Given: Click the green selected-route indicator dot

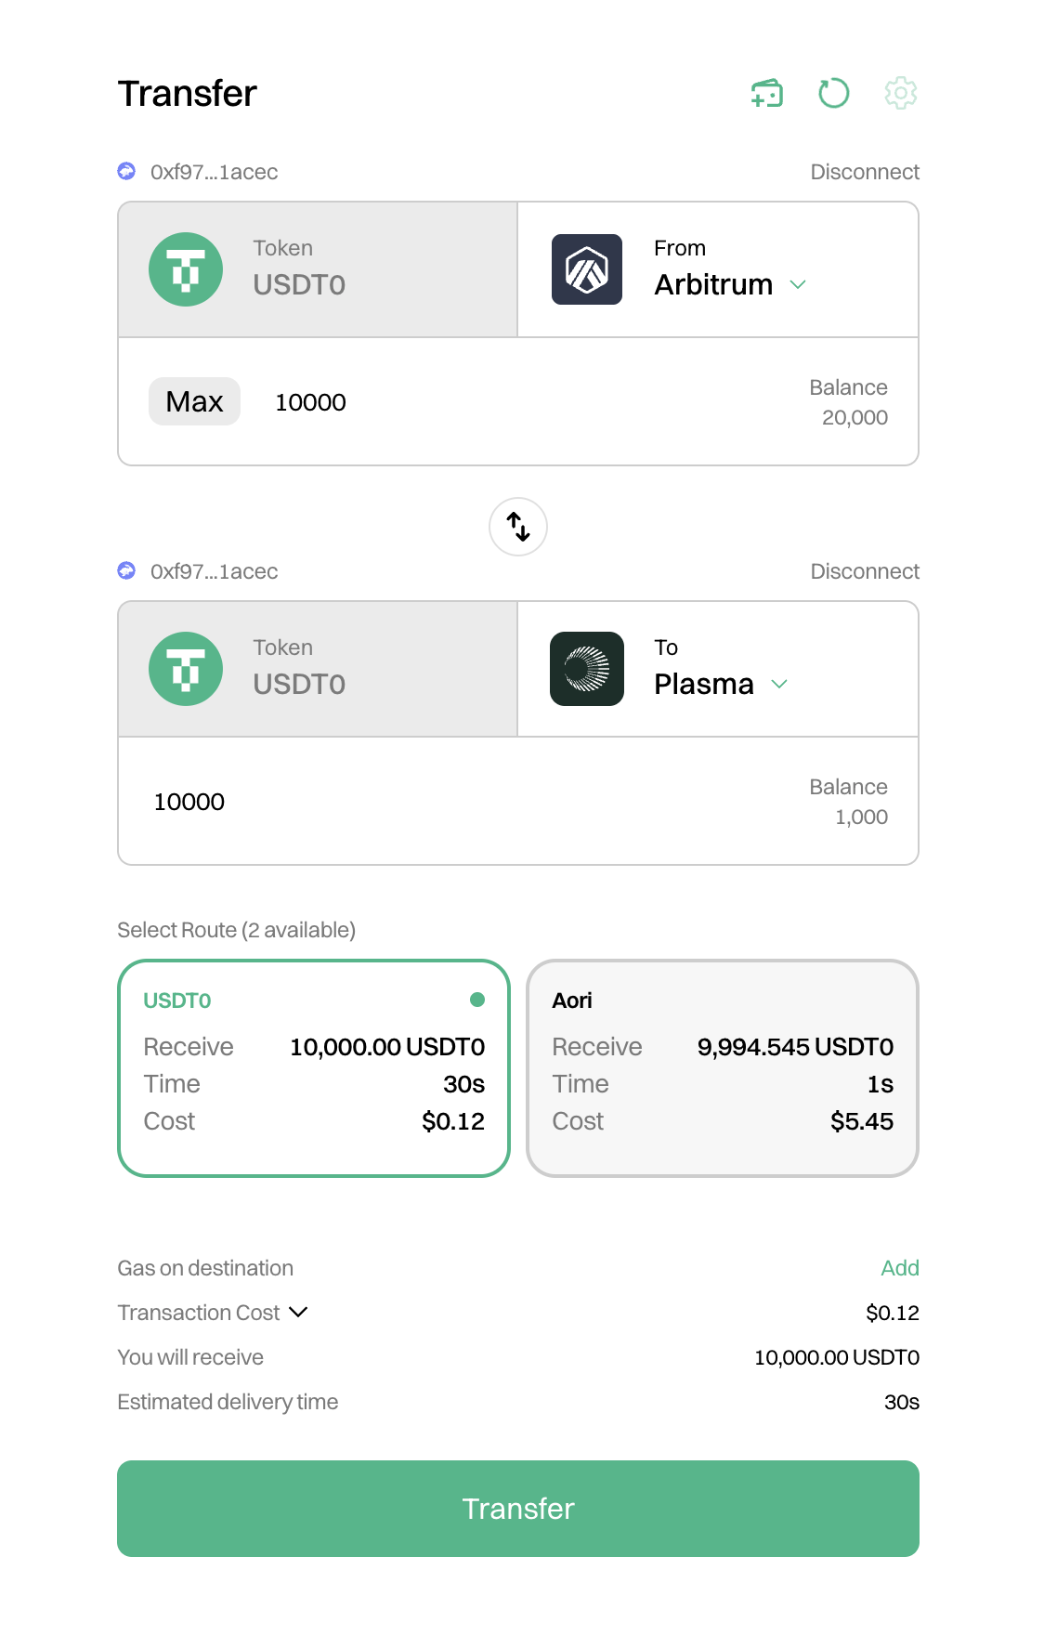Looking at the screenshot, I should pyautogui.click(x=477, y=1000).
